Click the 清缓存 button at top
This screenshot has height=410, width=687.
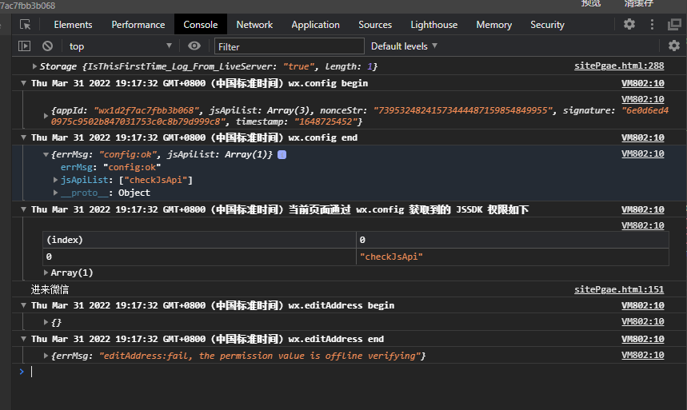tap(639, 3)
